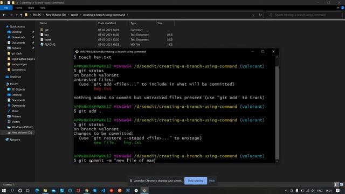
Task: Click Git Bash window title icon
Action: pyautogui.click(x=77, y=52)
